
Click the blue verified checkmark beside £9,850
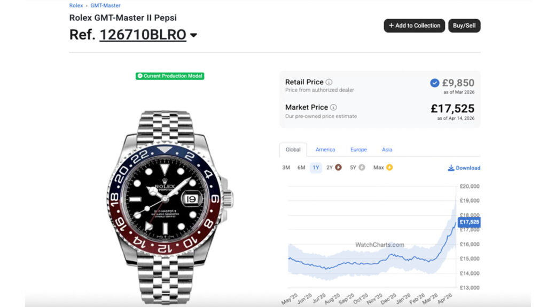pos(434,83)
